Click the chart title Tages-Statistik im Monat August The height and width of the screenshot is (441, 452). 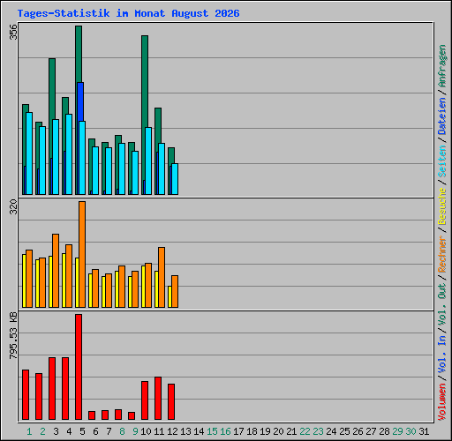[113, 13]
